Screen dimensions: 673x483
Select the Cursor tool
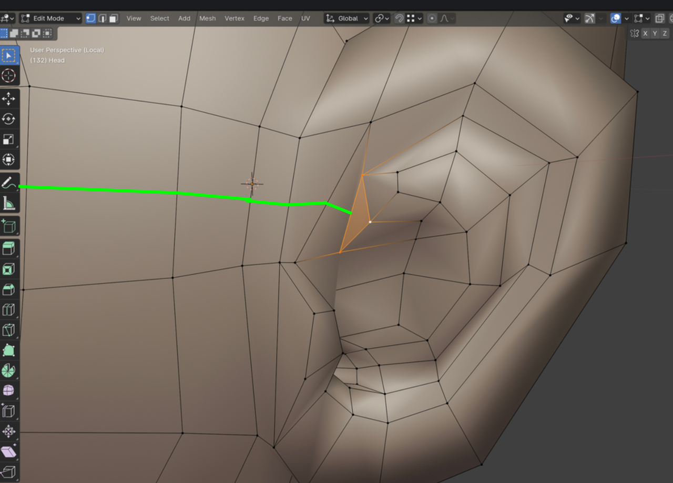pos(8,76)
